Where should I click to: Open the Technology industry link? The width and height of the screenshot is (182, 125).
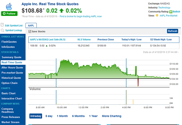point(164,8)
